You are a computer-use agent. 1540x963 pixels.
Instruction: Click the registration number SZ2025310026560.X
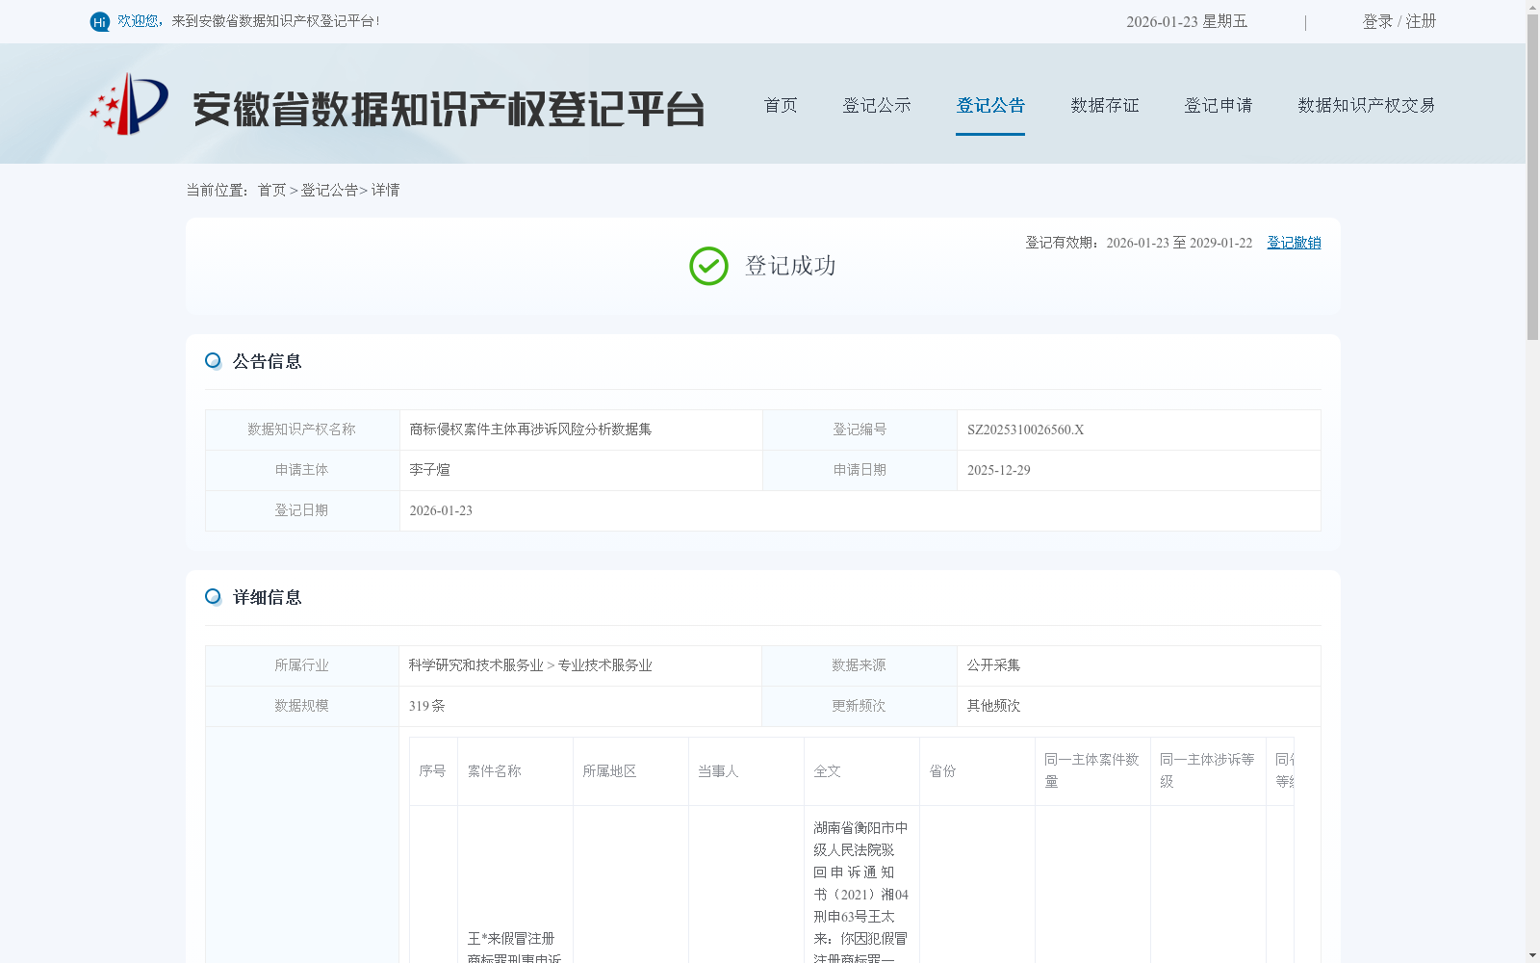pos(1025,429)
